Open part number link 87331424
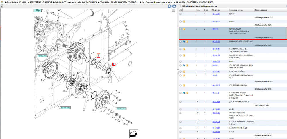287x139 pixels. [x=216, y=113]
